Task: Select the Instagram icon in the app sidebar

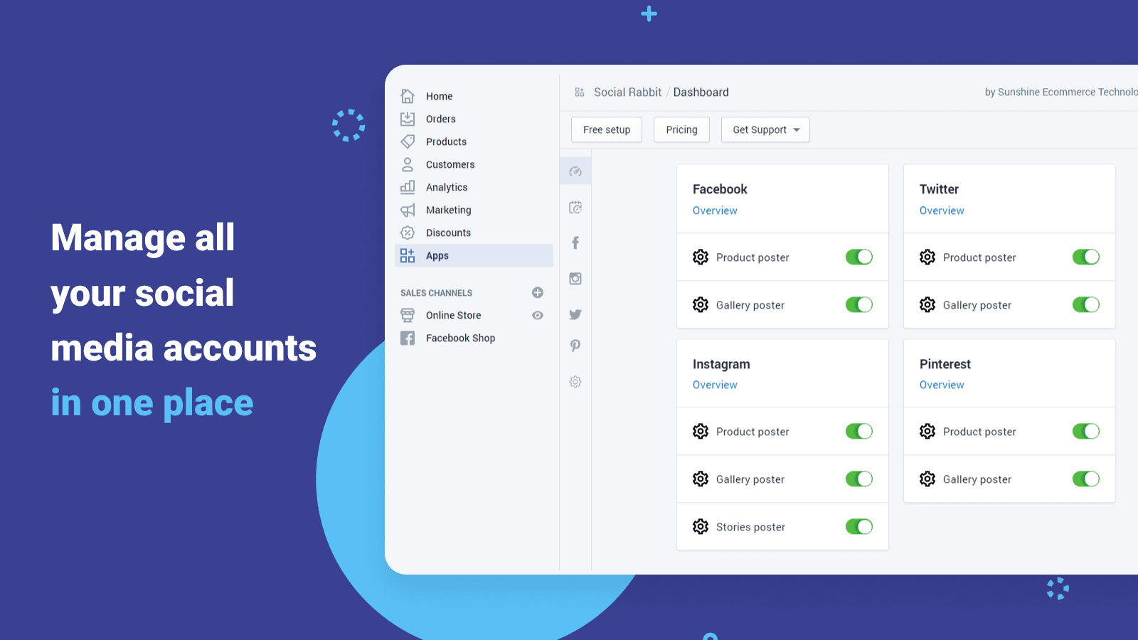Action: tap(575, 279)
